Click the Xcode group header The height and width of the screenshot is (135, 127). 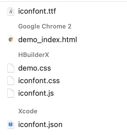click(28, 111)
